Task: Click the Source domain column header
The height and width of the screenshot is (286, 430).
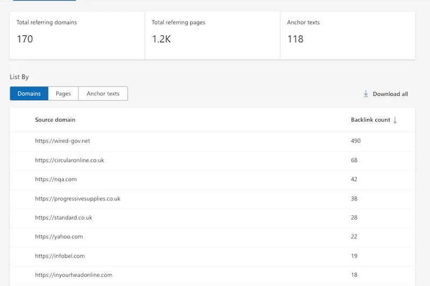Action: [55, 120]
